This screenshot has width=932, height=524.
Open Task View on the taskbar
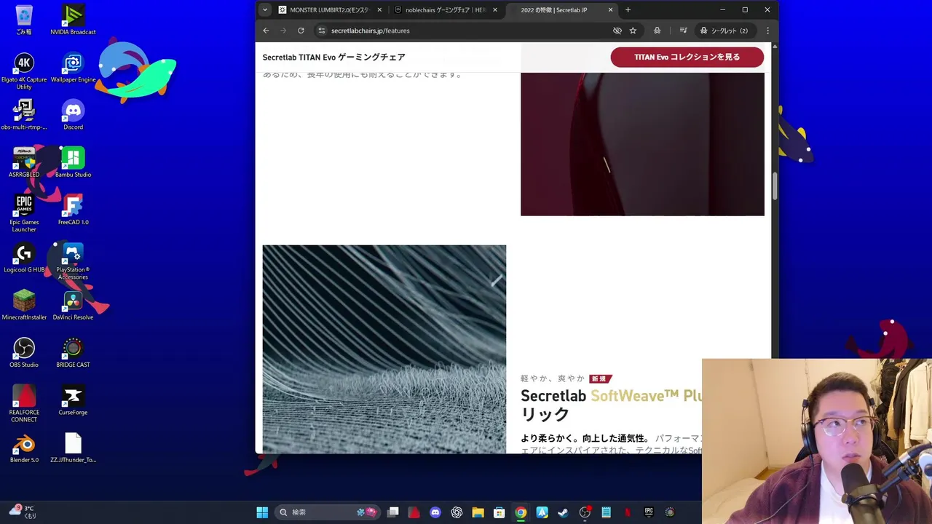(393, 512)
